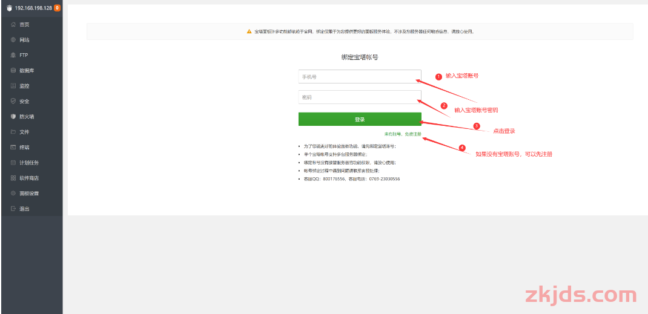
Task: Click the yellow warning triangle icon
Action: [x=249, y=31]
